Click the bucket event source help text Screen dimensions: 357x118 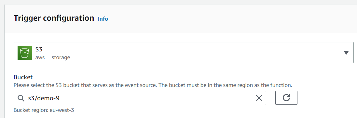153,85
